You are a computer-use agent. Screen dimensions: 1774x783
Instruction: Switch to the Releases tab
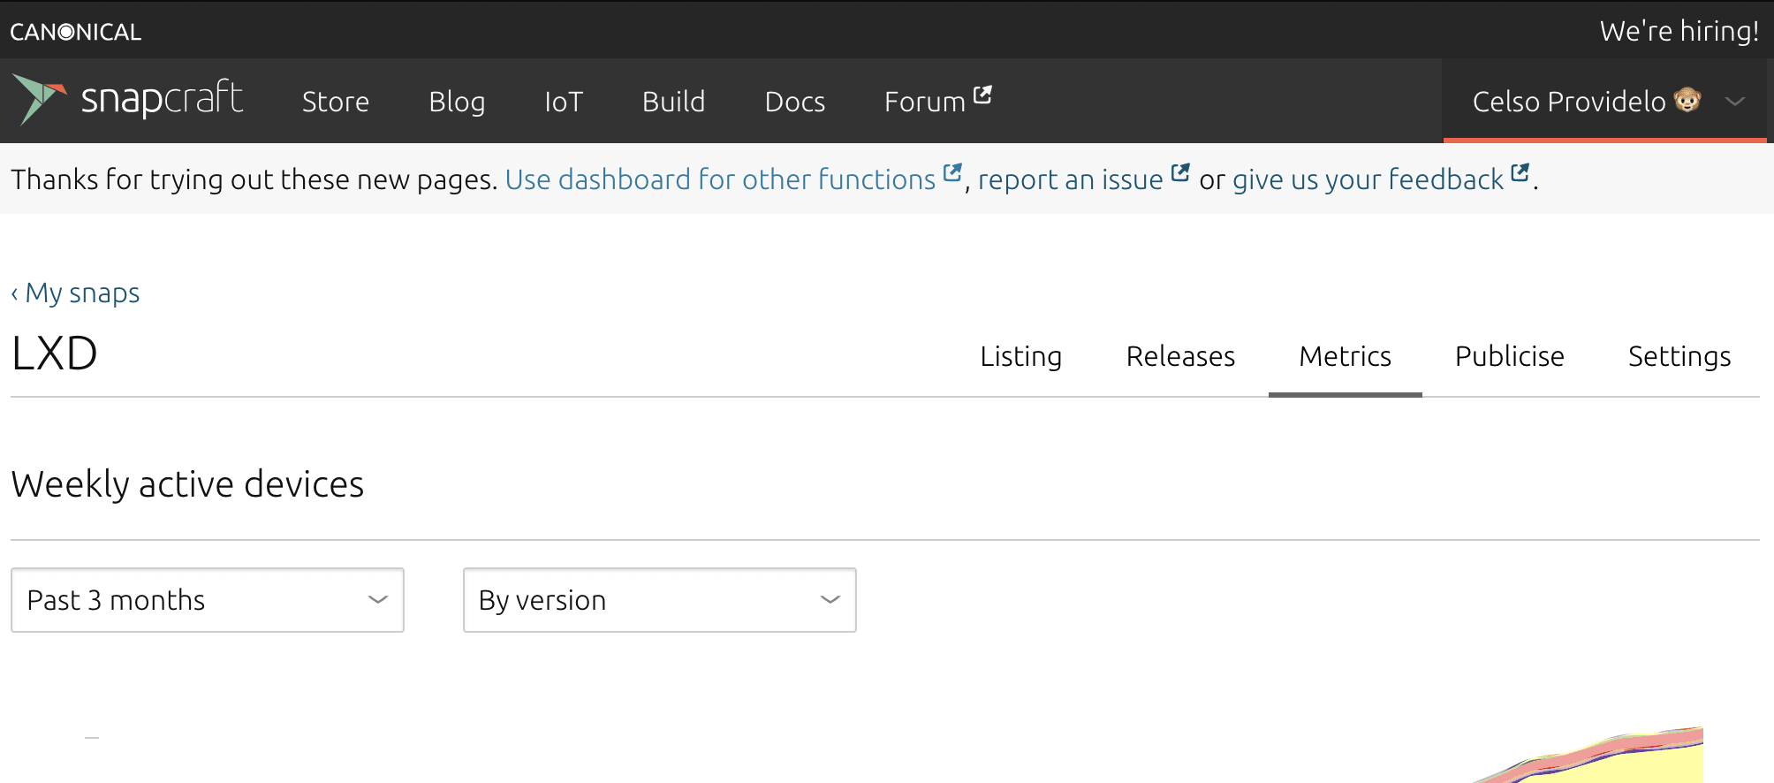tap(1180, 356)
